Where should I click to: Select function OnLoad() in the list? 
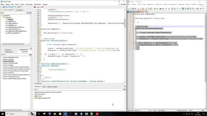click(8, 59)
